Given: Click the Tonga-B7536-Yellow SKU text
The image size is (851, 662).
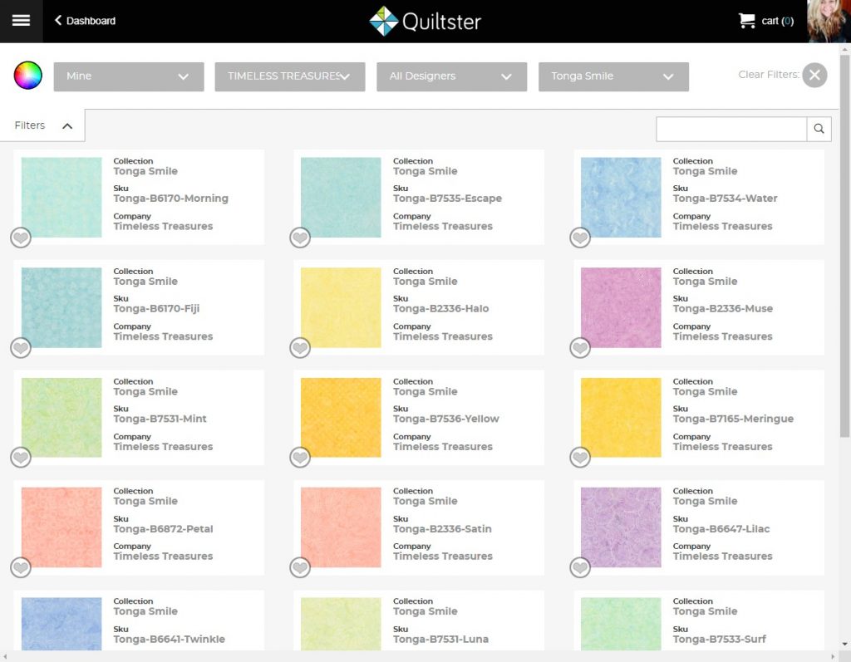Looking at the screenshot, I should (x=446, y=419).
